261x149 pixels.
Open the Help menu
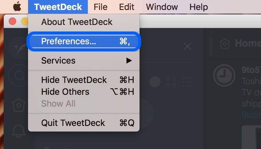click(199, 7)
